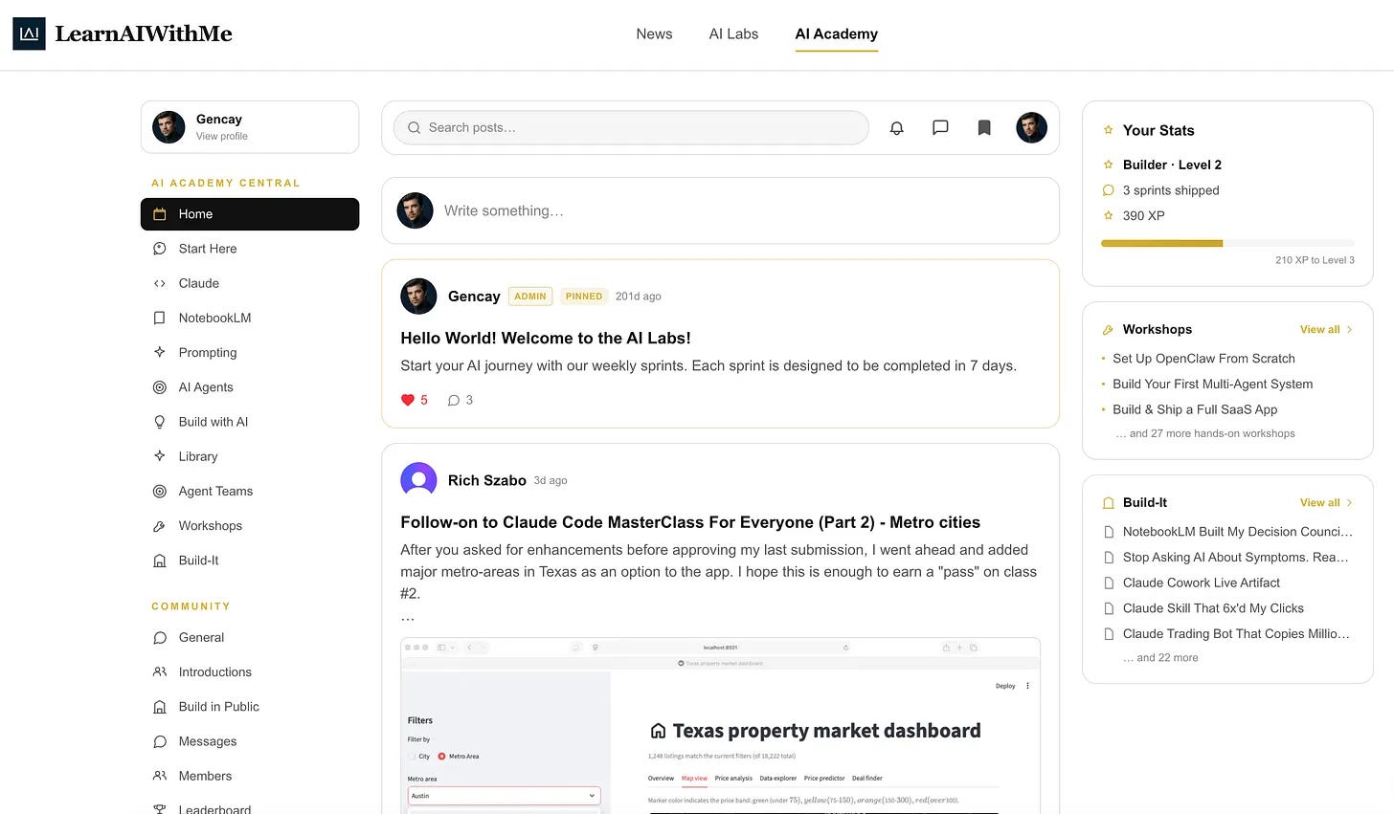Select the AI Academy tab
The width and height of the screenshot is (1394, 814).
(x=836, y=33)
